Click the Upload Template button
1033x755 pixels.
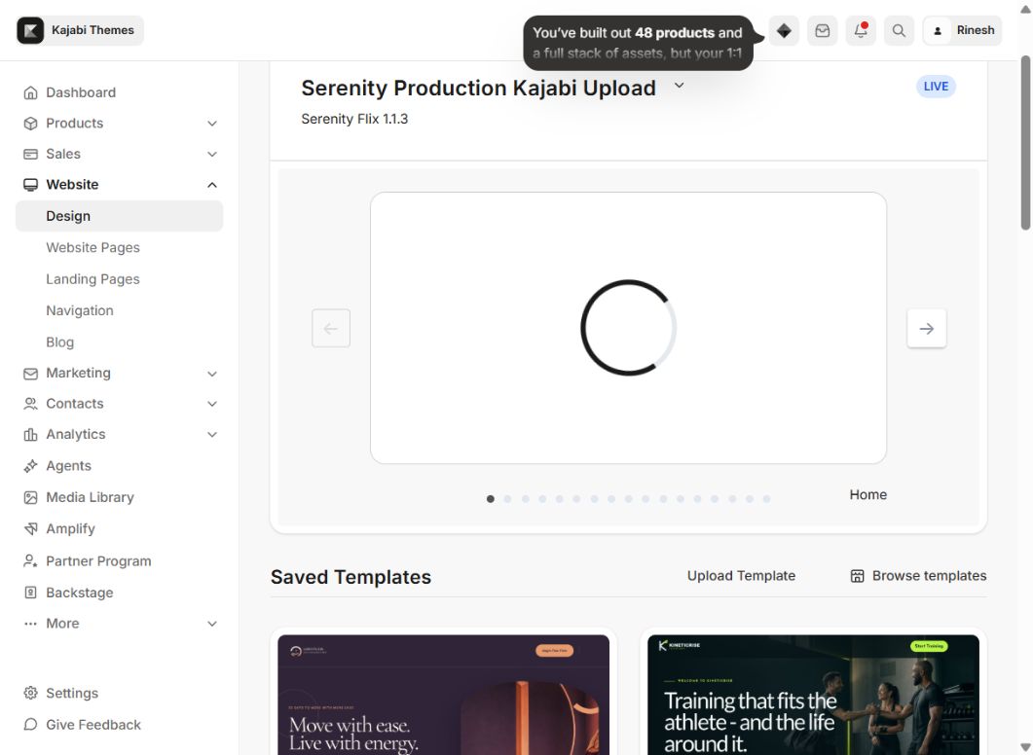(x=741, y=576)
